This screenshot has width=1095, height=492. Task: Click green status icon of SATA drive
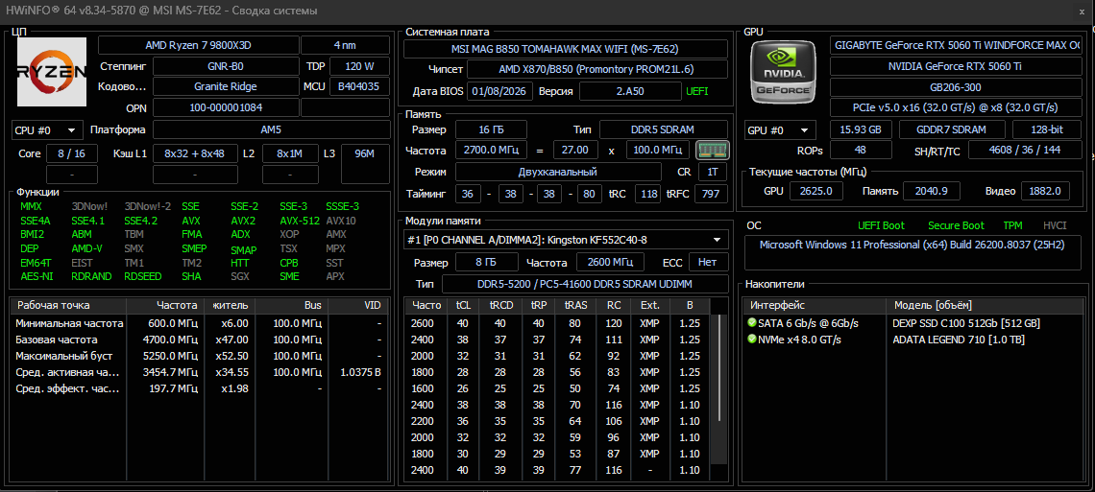[752, 323]
